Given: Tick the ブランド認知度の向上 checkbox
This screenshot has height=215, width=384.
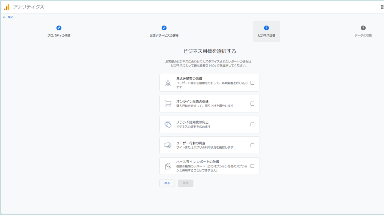Looking at the screenshot, I should point(252,124).
